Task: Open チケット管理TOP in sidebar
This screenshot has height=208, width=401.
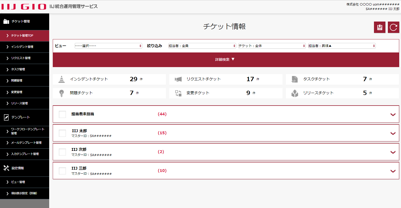Action: [x=24, y=36]
